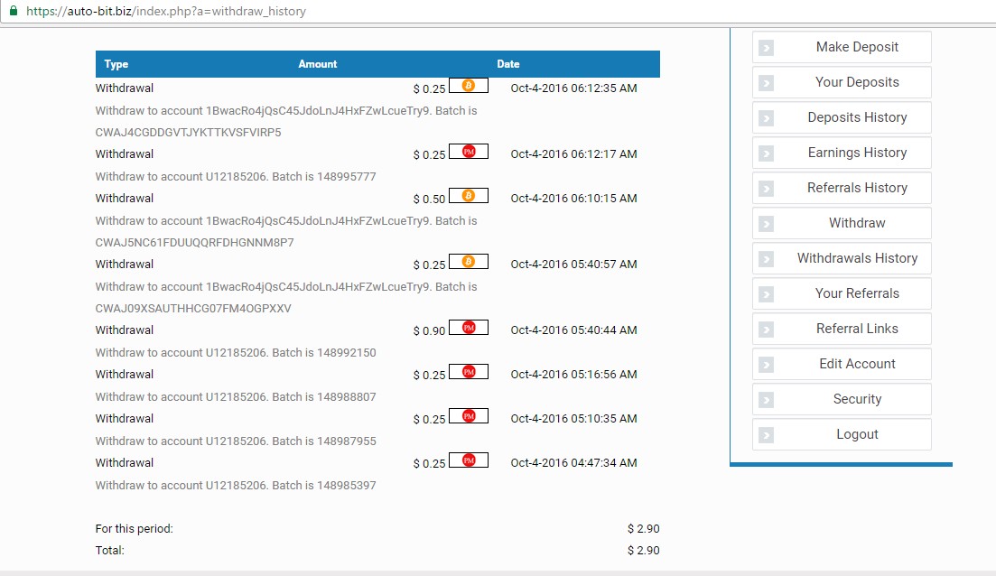Viewport: 996px width, 576px height.
Task: Click the $ 0.90 withdrawal amount
Action: [430, 330]
